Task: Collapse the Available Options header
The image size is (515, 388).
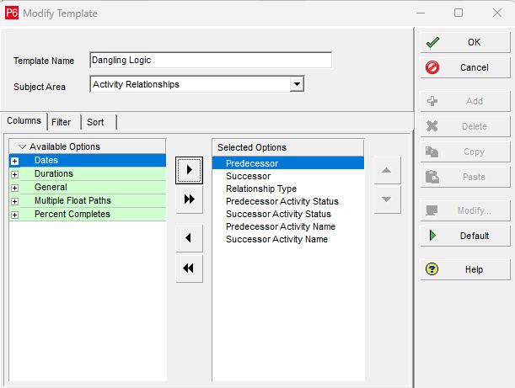Action: pyautogui.click(x=22, y=147)
